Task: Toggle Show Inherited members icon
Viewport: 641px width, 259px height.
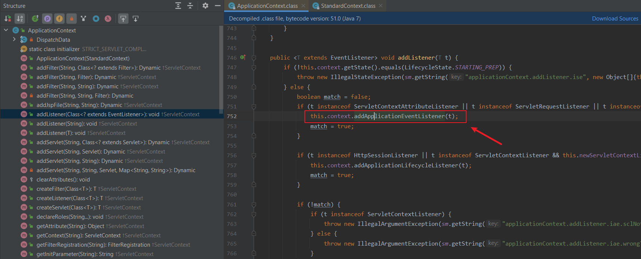Action: pyautogui.click(x=35, y=18)
